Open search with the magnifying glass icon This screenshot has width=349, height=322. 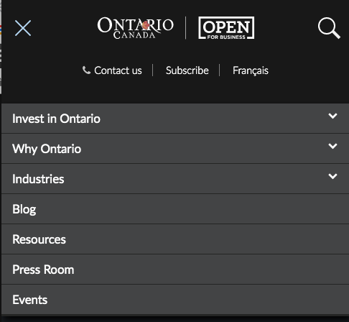click(x=329, y=28)
